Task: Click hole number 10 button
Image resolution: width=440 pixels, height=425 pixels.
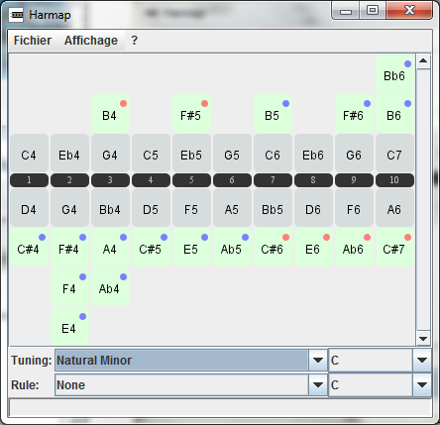Action: [x=394, y=180]
